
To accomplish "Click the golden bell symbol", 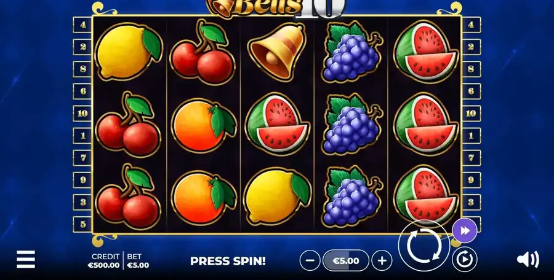I will 276,52.
